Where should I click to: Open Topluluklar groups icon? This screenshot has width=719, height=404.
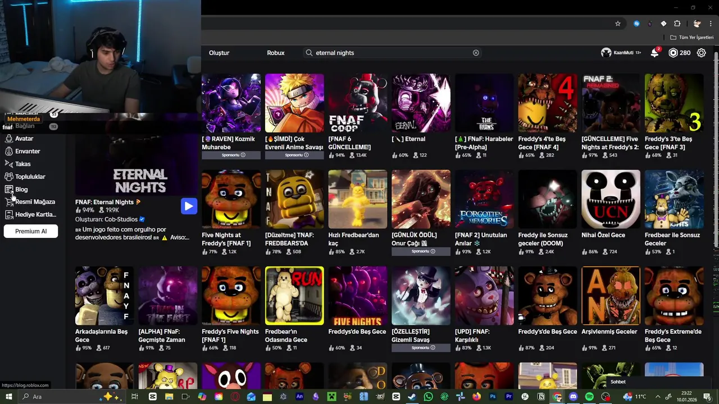click(x=8, y=177)
